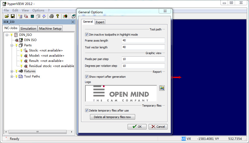Click the machine simulation toolbar icon

[x=65, y=16]
